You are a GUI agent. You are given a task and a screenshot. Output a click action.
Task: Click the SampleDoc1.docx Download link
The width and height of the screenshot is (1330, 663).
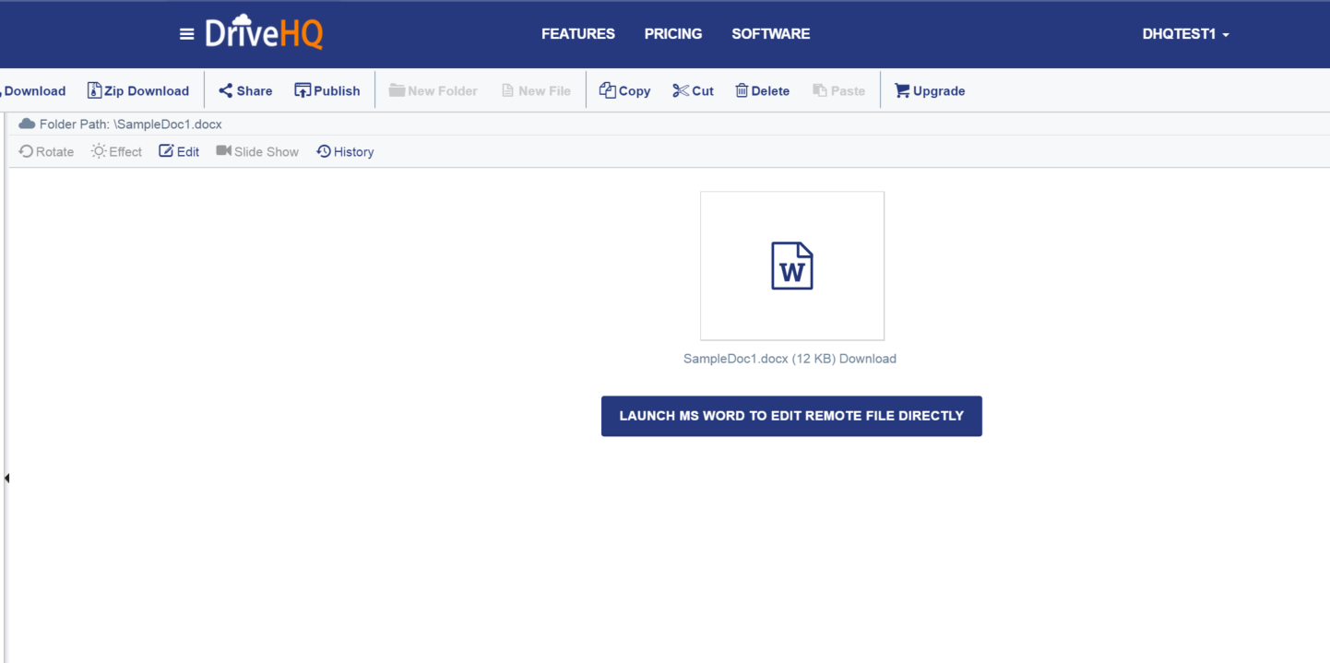pos(867,359)
